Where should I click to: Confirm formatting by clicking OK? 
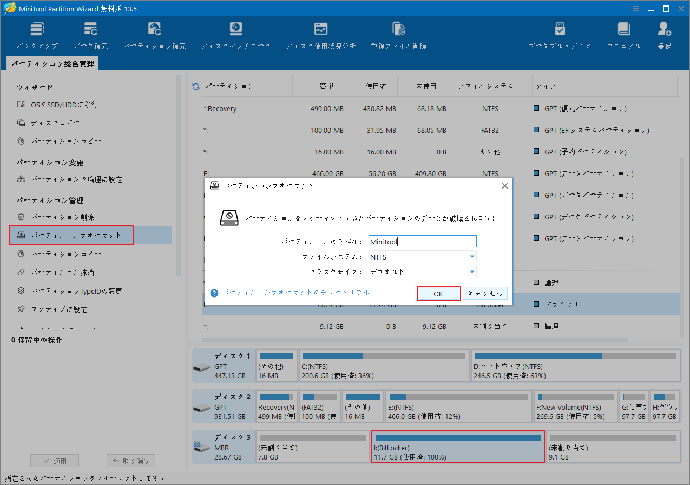click(x=438, y=293)
